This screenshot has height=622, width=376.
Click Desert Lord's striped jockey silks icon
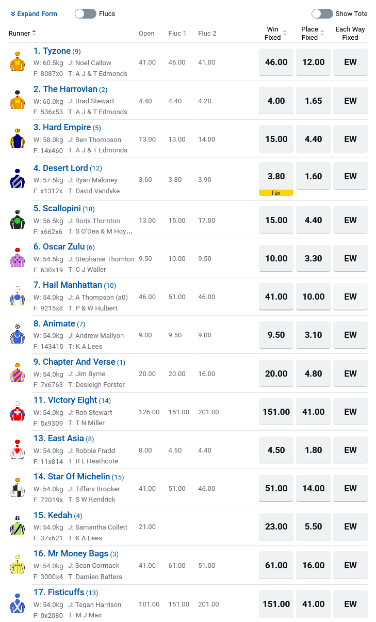click(x=18, y=179)
